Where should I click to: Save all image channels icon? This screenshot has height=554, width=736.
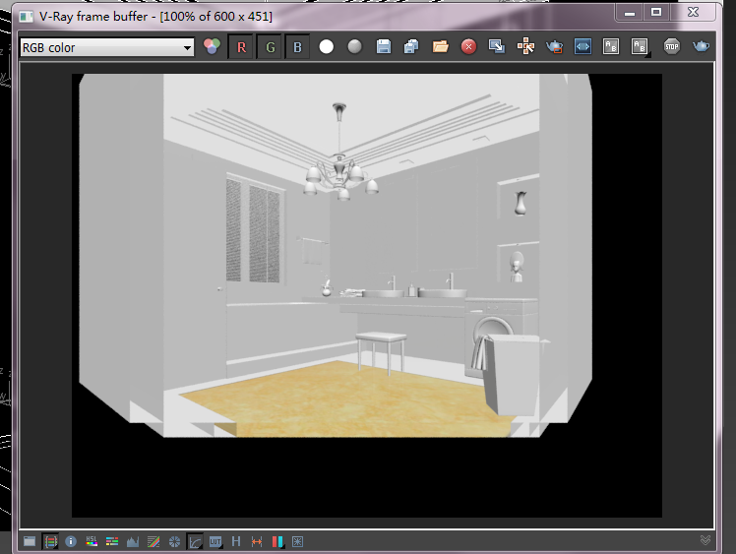[x=411, y=46]
